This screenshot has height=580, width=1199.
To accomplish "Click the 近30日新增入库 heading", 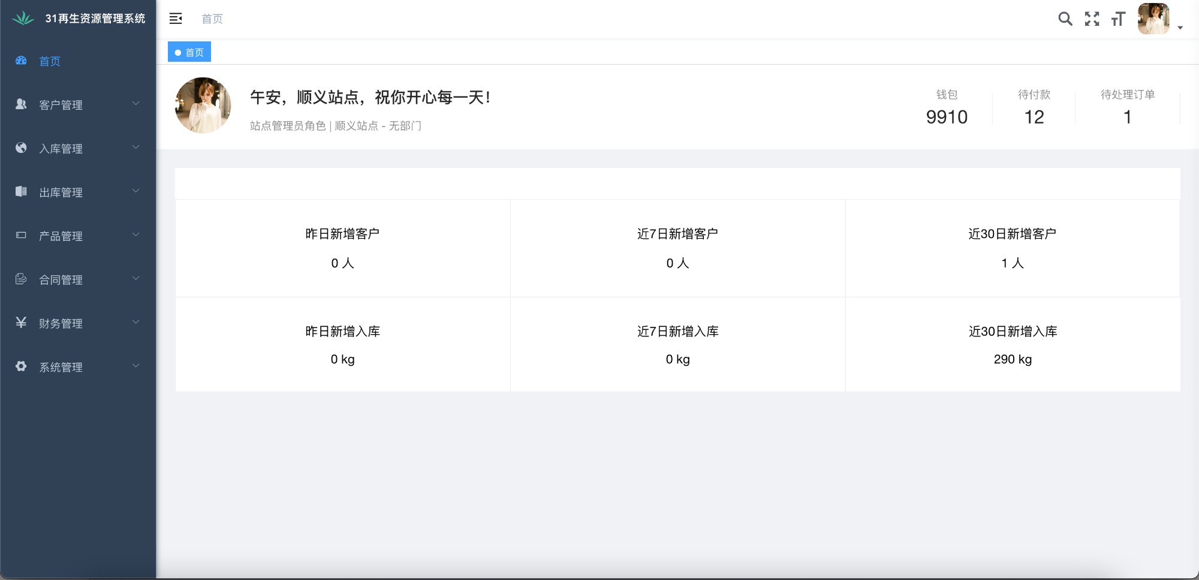I will point(1013,331).
